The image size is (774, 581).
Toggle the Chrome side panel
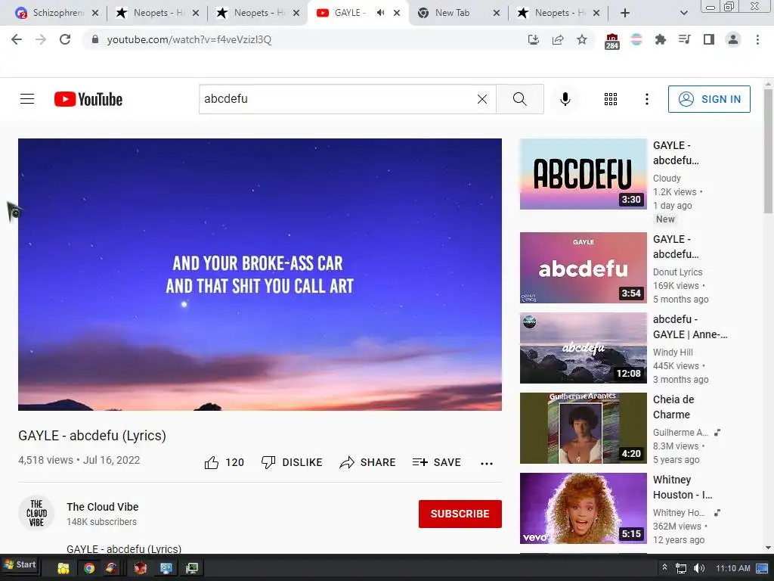(709, 39)
